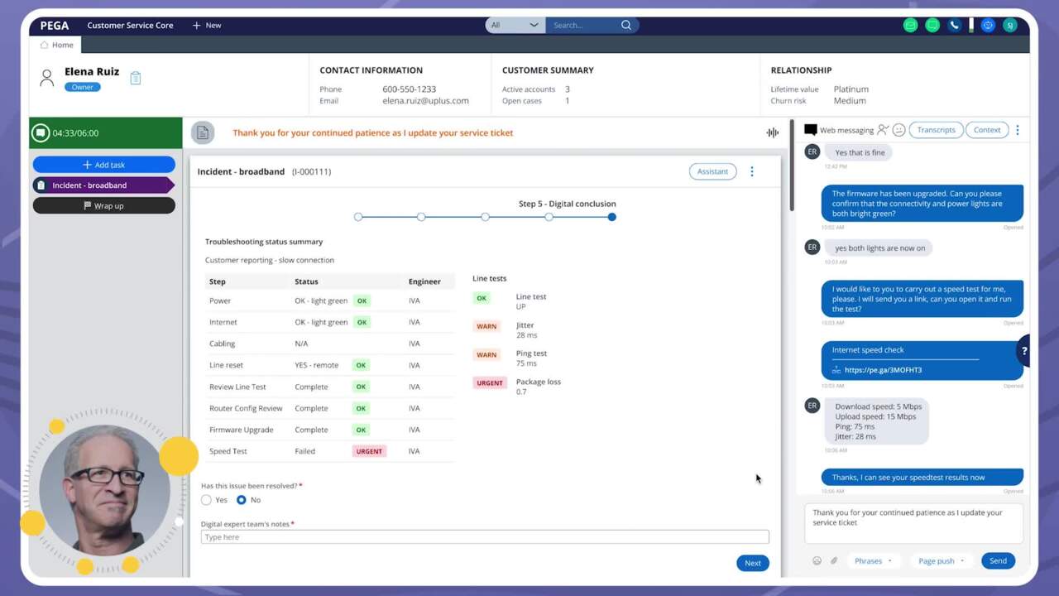Open the emoji picker in message composer
Screen dimensions: 1059x596
pos(817,560)
